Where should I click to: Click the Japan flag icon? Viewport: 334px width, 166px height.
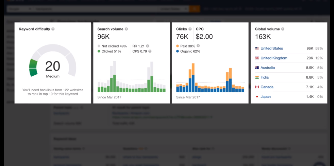coord(257,97)
